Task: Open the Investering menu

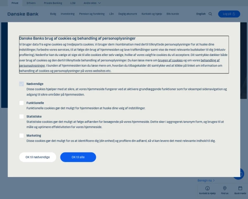Action: [x=67, y=14]
